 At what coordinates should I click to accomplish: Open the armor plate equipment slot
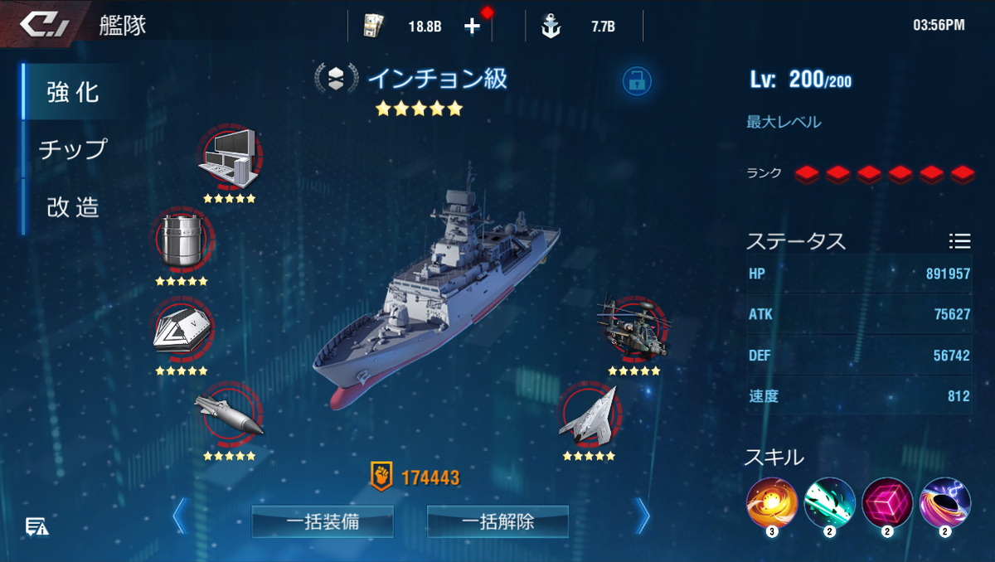pyautogui.click(x=182, y=330)
